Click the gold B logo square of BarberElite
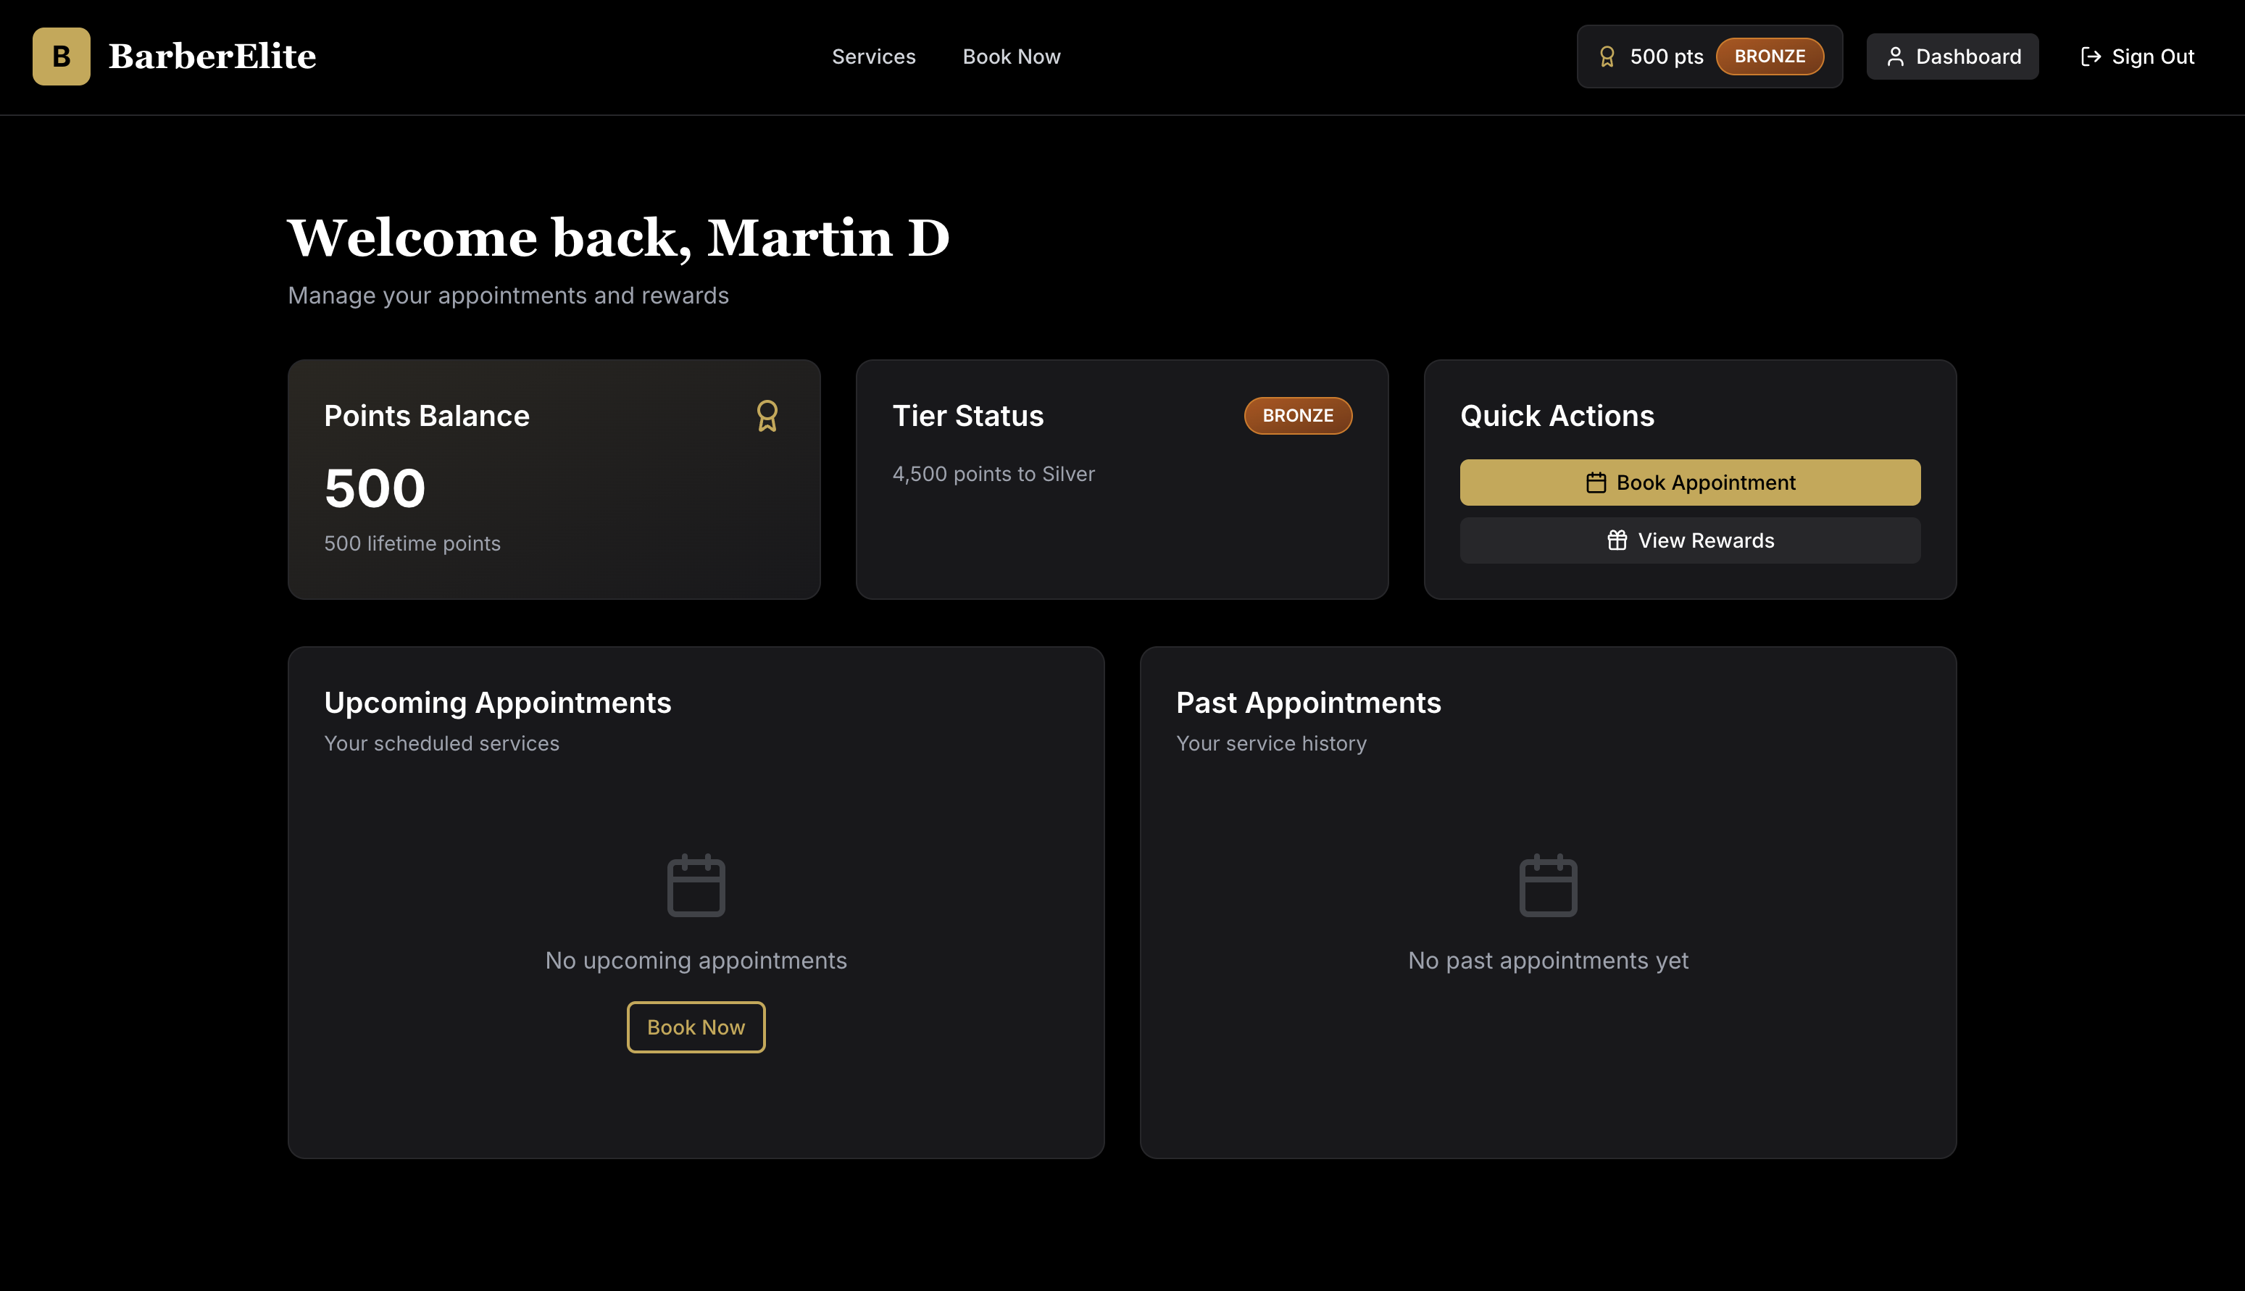 (x=60, y=56)
